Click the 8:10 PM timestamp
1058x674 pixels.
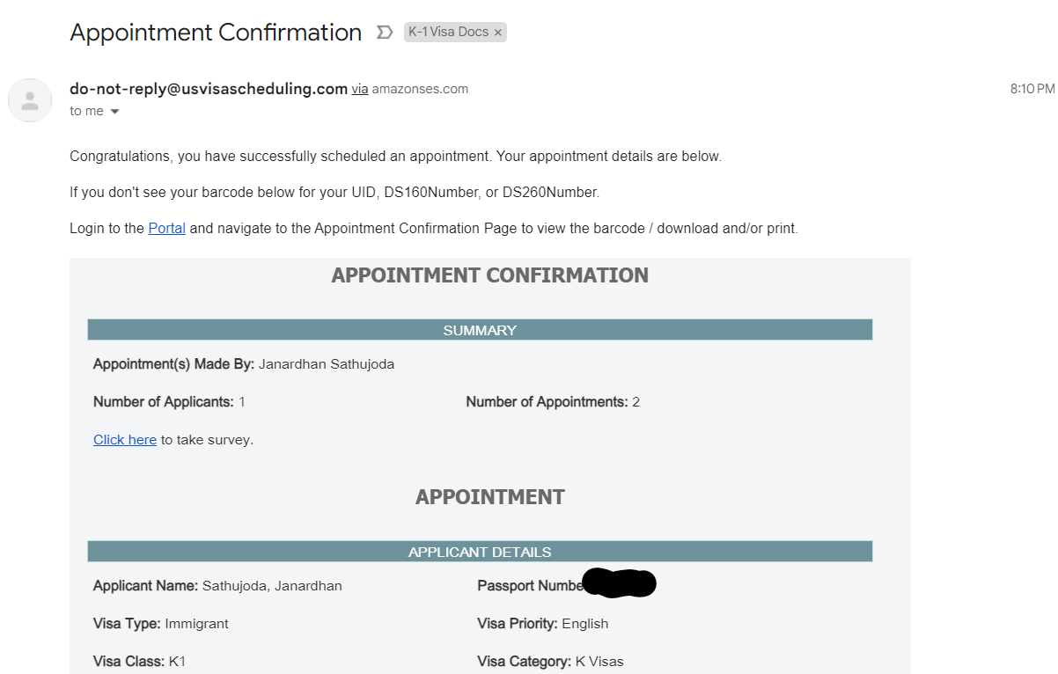(1032, 89)
